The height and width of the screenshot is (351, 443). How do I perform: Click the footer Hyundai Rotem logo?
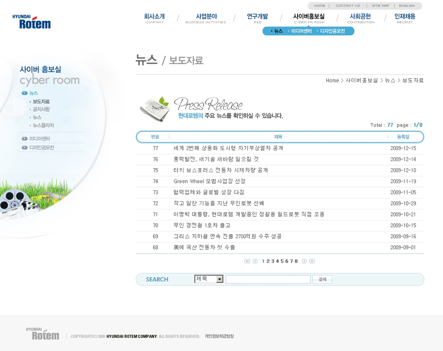(x=43, y=334)
